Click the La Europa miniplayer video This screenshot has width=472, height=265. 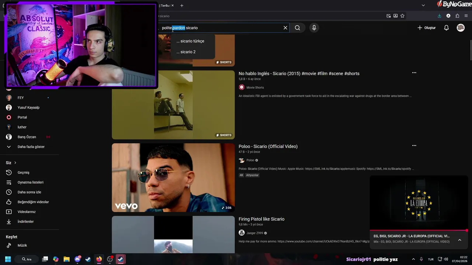point(419,203)
